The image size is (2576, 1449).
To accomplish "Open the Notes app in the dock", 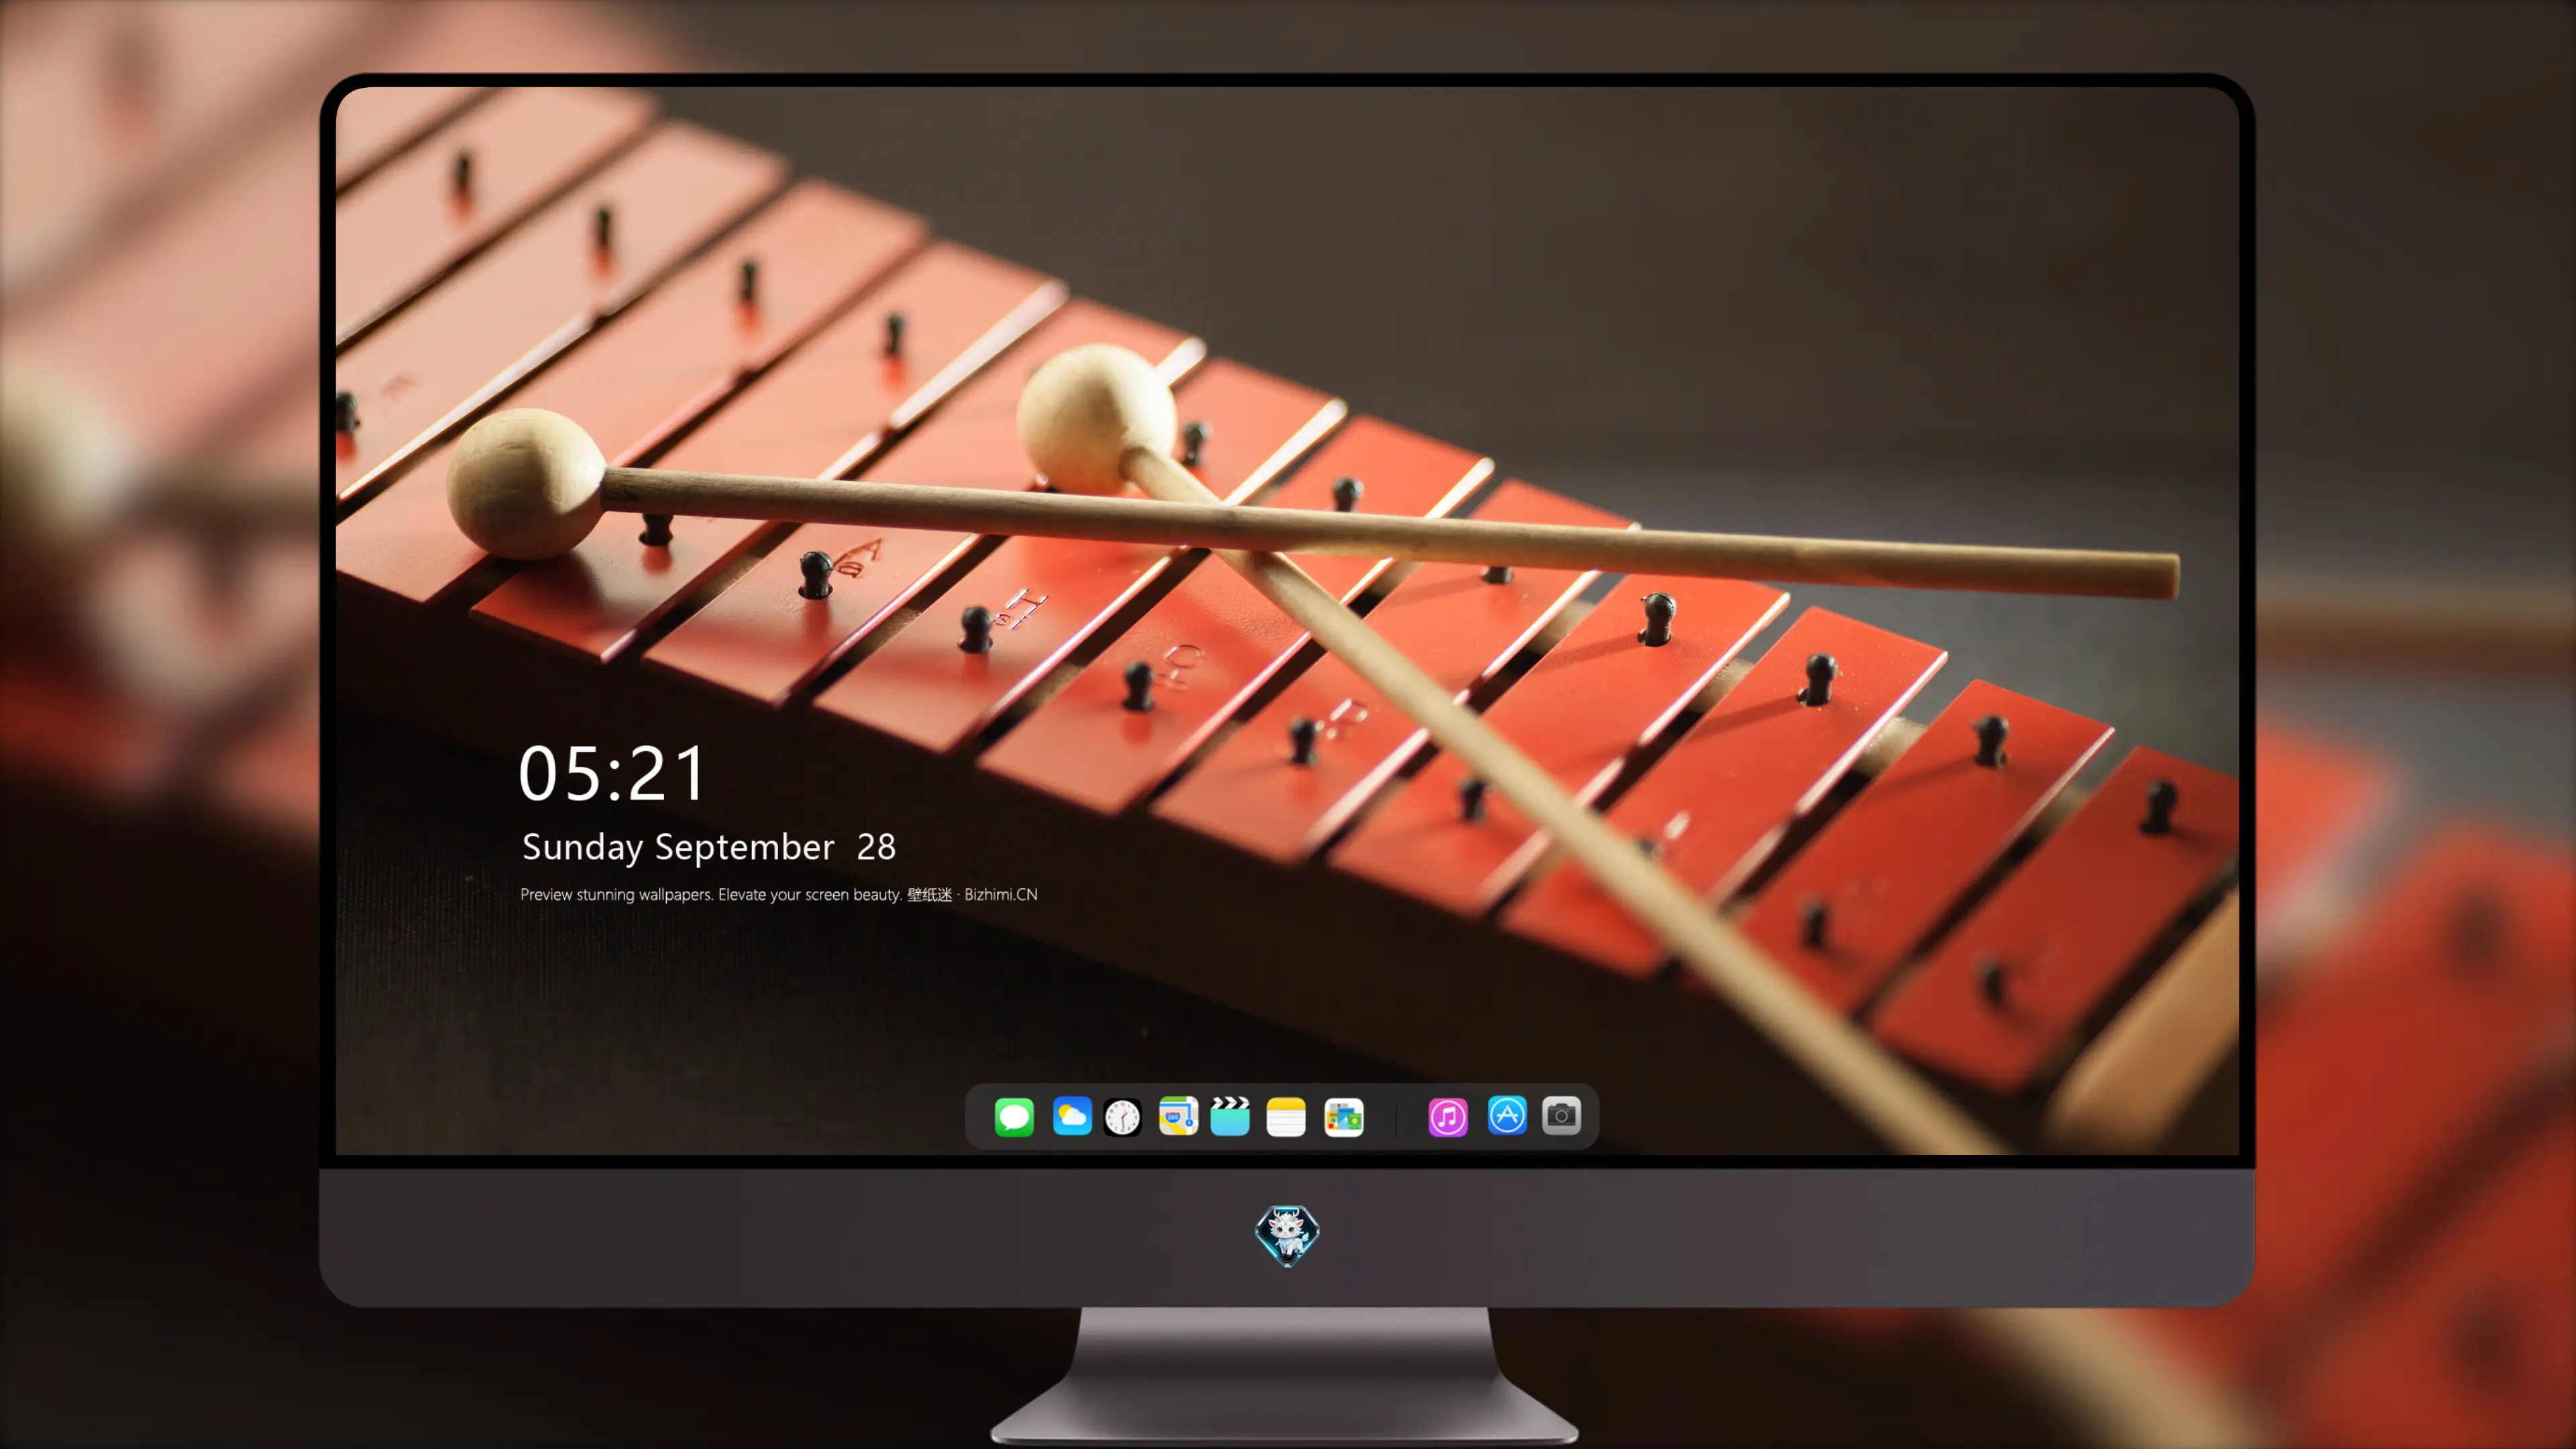I will [1286, 1116].
